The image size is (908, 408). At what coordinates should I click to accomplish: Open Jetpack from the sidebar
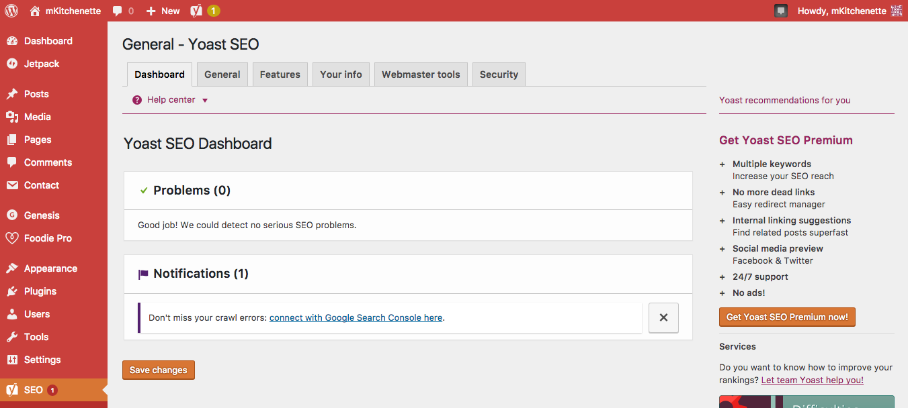(x=42, y=64)
